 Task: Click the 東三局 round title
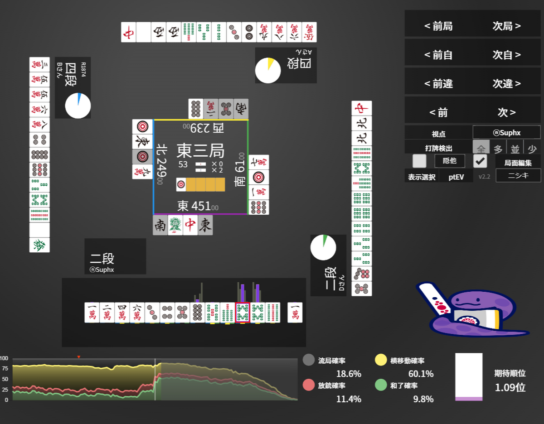[201, 150]
